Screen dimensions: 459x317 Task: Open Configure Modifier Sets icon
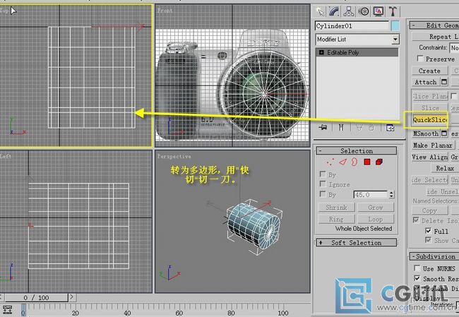[x=390, y=127]
